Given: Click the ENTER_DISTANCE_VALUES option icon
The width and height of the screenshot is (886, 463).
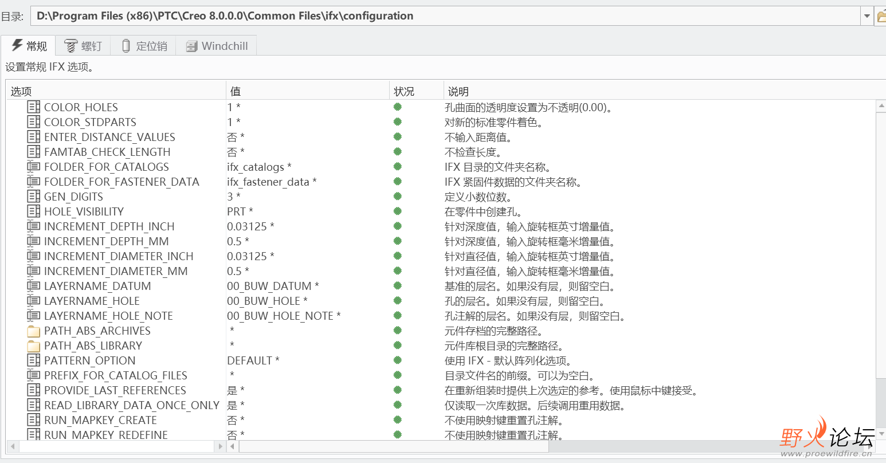Looking at the screenshot, I should point(34,137).
